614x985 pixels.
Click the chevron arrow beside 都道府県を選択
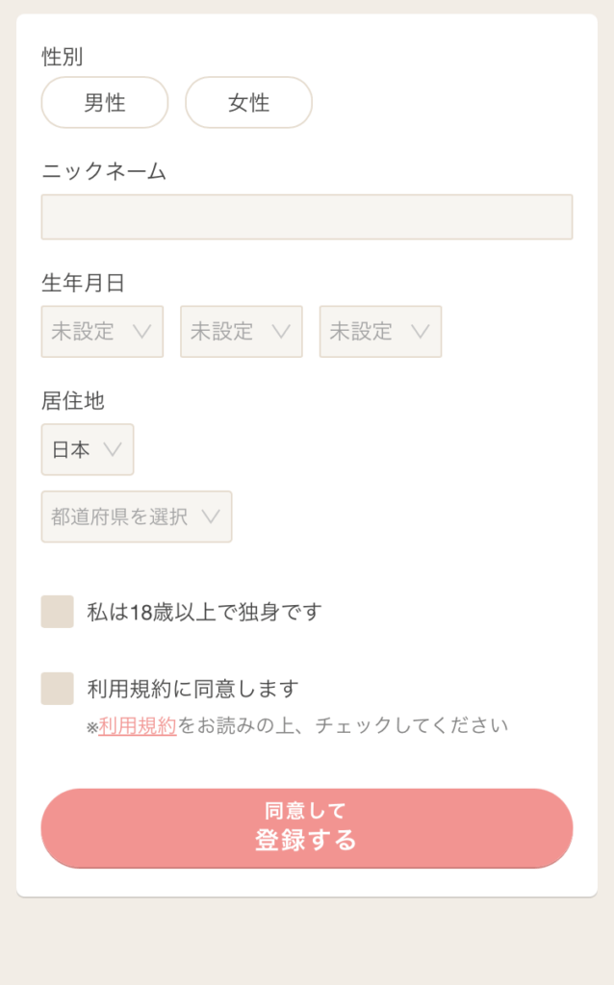[211, 517]
